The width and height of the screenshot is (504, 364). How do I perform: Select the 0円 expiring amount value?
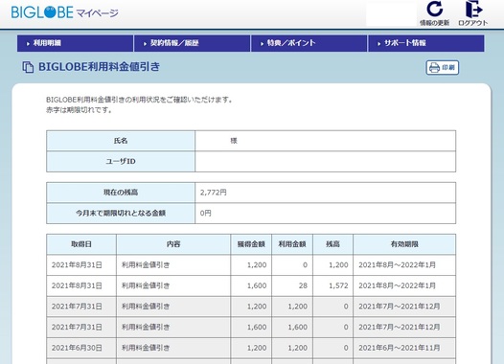(x=205, y=213)
